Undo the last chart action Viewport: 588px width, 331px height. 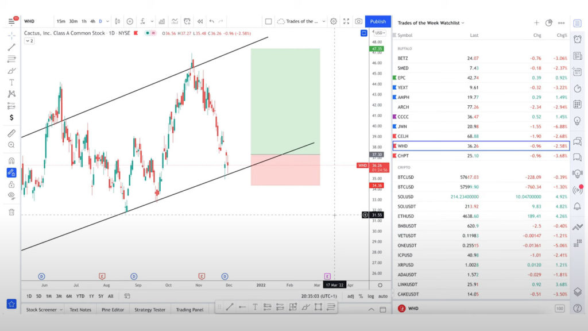212,21
